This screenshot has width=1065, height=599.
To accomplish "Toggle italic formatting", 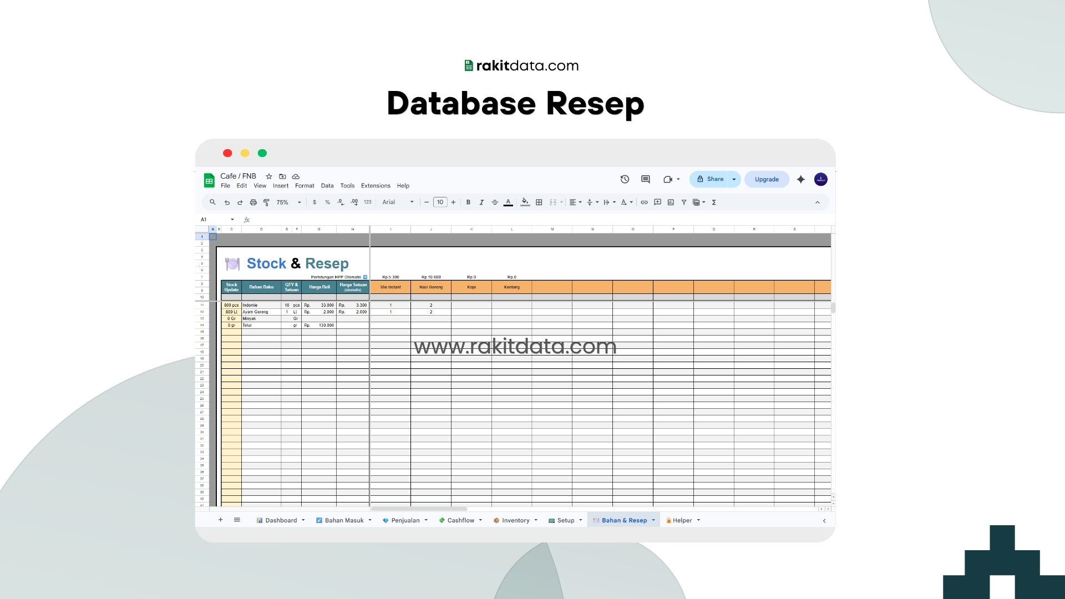I will tap(481, 202).
